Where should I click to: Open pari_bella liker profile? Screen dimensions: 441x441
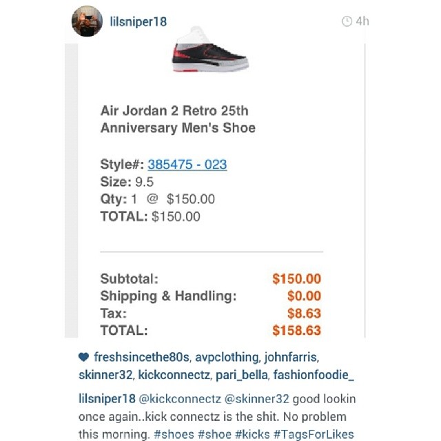(242, 376)
